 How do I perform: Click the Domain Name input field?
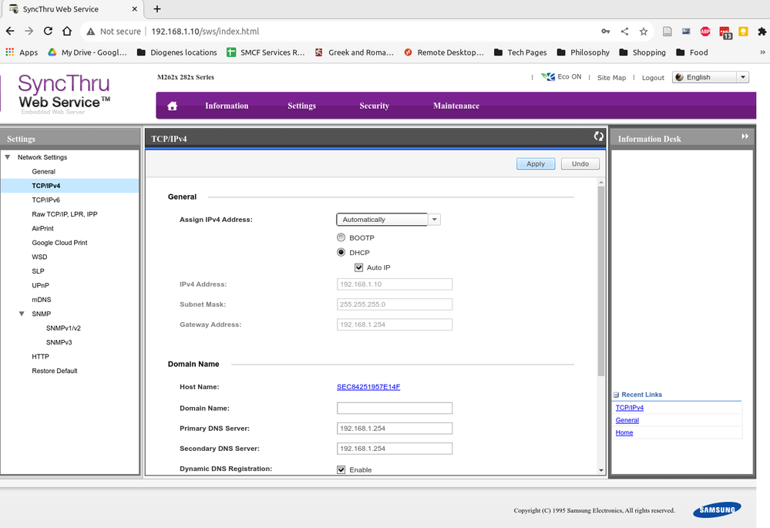click(395, 409)
